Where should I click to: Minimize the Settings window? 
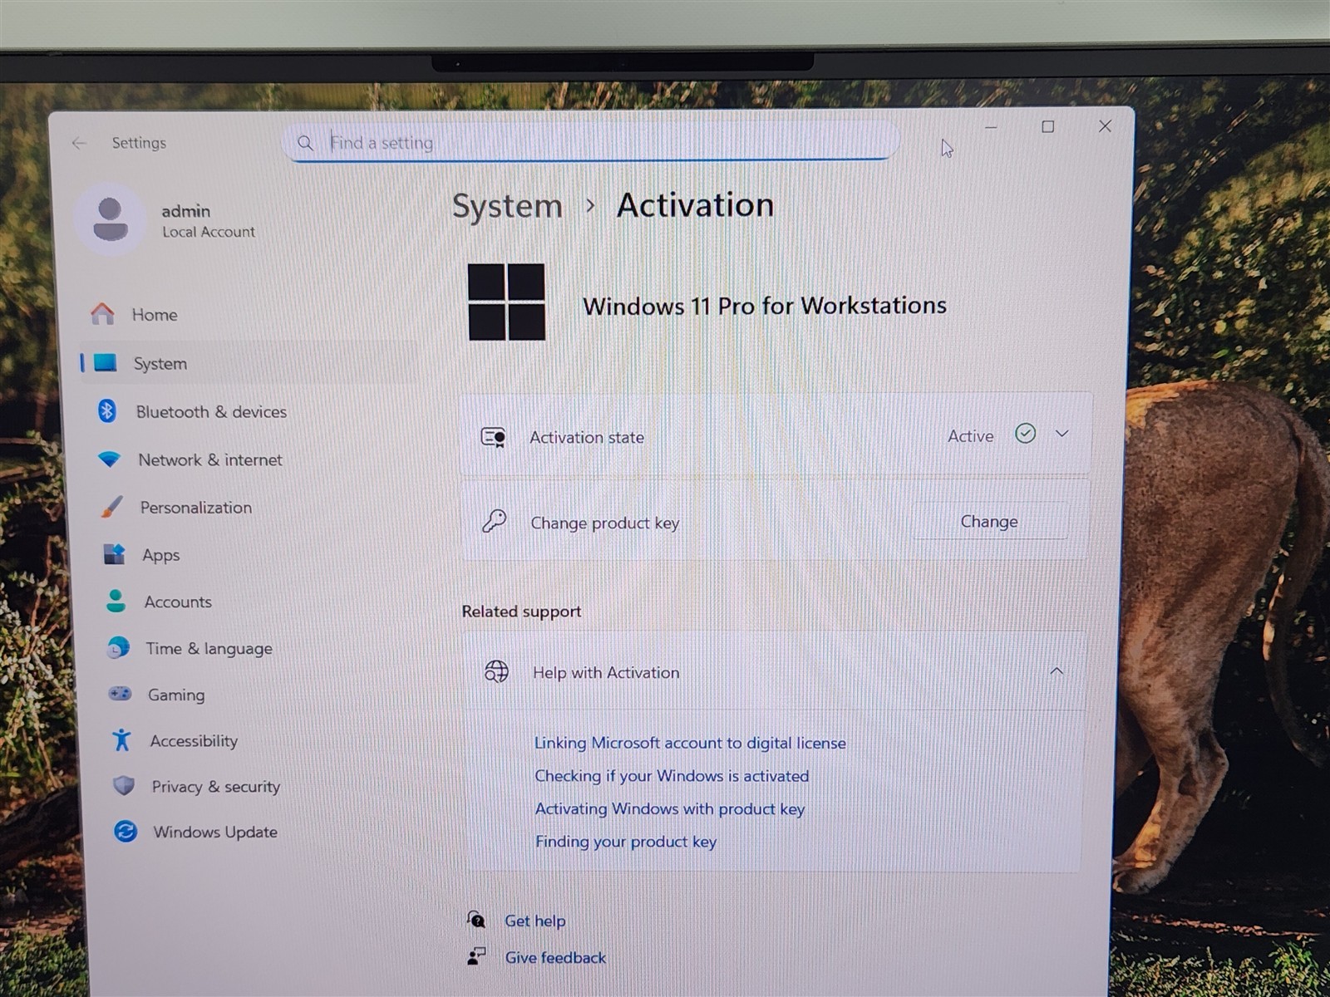tap(991, 128)
